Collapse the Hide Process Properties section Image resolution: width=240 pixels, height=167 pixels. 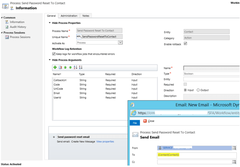point(50,23)
